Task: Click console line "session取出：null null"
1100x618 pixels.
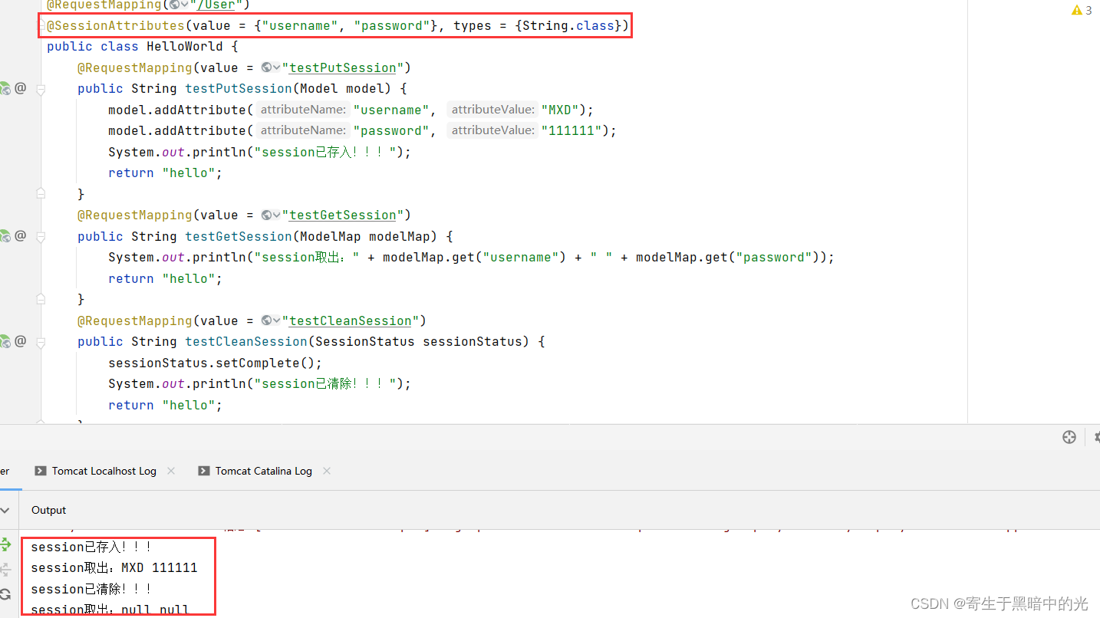Action: pos(110,610)
